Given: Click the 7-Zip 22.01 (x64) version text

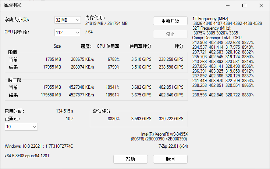Looking at the screenshot, I should coord(173,146).
